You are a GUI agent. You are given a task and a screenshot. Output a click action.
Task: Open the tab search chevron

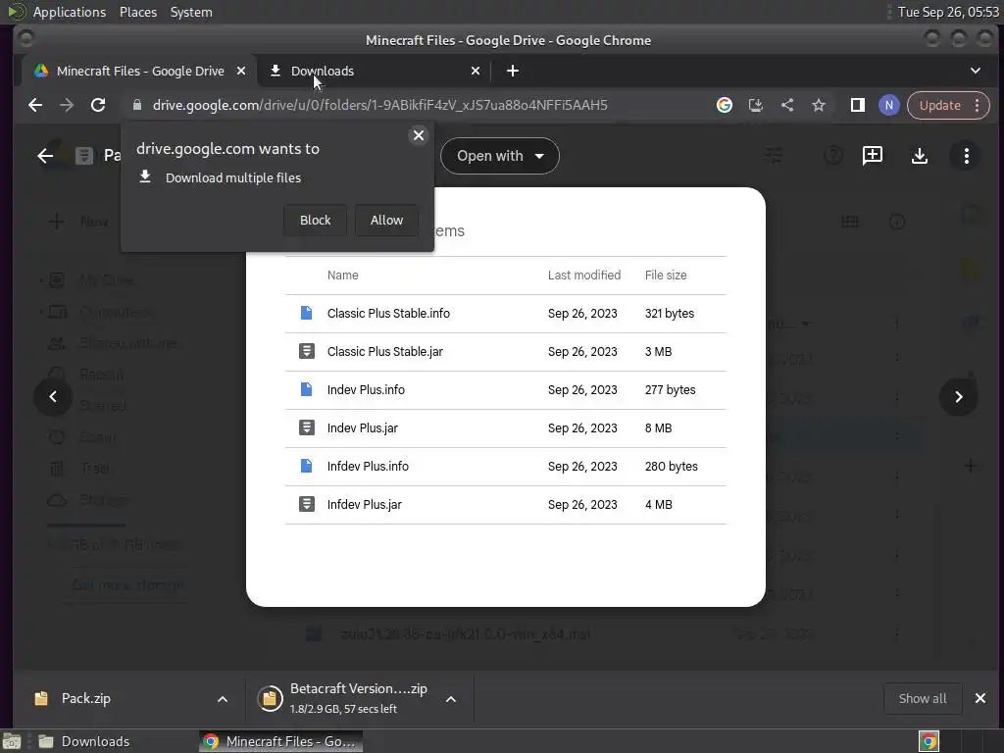pos(976,71)
